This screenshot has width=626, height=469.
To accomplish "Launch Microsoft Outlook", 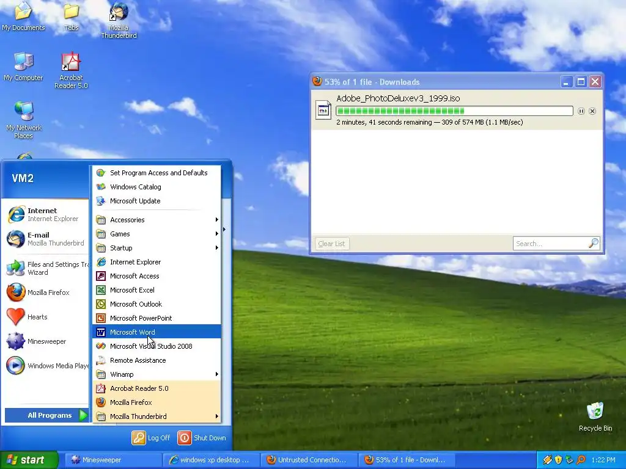I will click(156, 304).
